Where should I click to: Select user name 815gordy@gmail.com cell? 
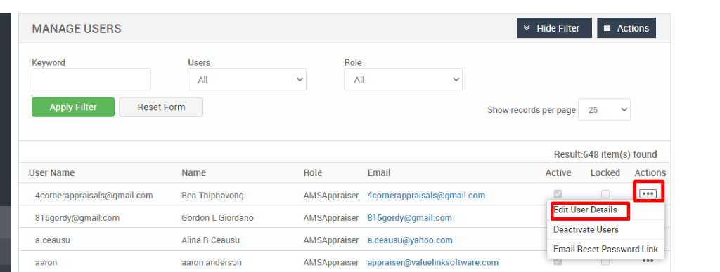tap(77, 218)
